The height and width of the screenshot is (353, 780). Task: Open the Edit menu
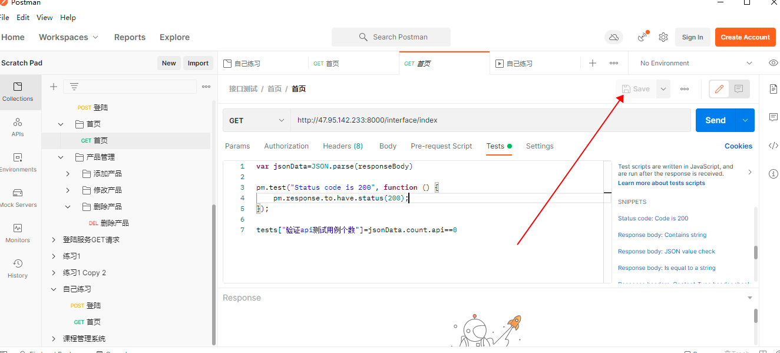[x=23, y=18]
